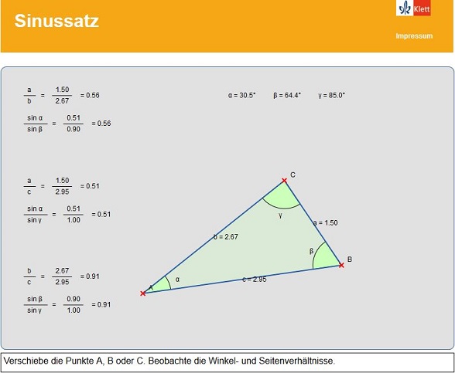Viewport: 455px width, 373px height.
Task: Click the γ = 85.0° angle readout
Action: (331, 95)
